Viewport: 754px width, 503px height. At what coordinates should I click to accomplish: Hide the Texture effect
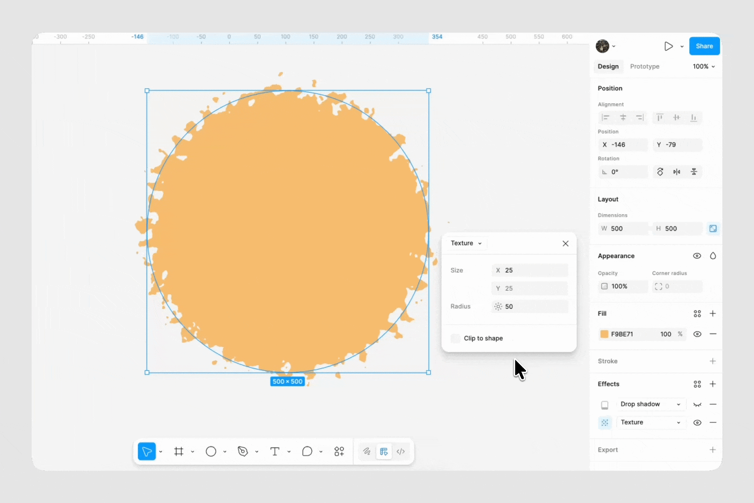697,422
